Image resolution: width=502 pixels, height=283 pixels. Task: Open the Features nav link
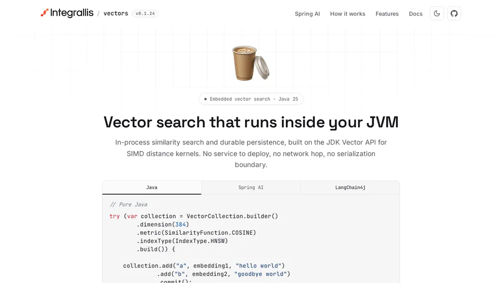(x=387, y=14)
